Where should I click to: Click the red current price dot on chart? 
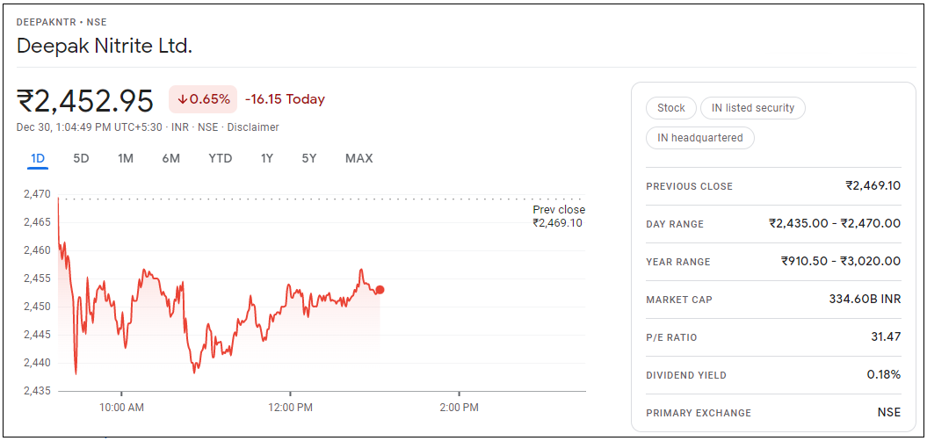click(x=380, y=290)
